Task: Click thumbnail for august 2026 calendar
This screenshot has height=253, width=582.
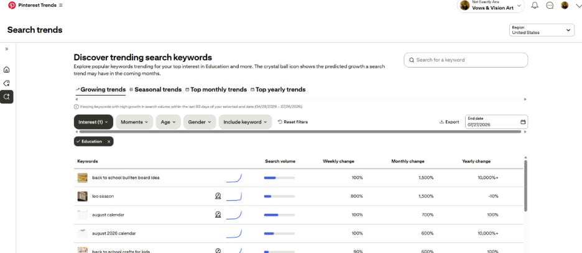Action: pos(83,233)
